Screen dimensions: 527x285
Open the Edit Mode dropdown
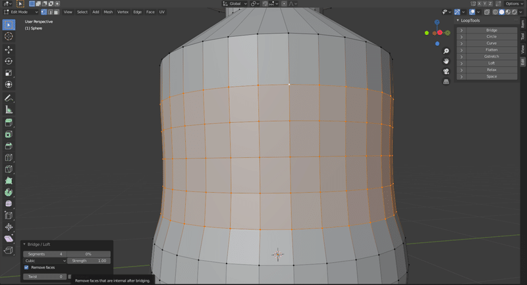[21, 12]
